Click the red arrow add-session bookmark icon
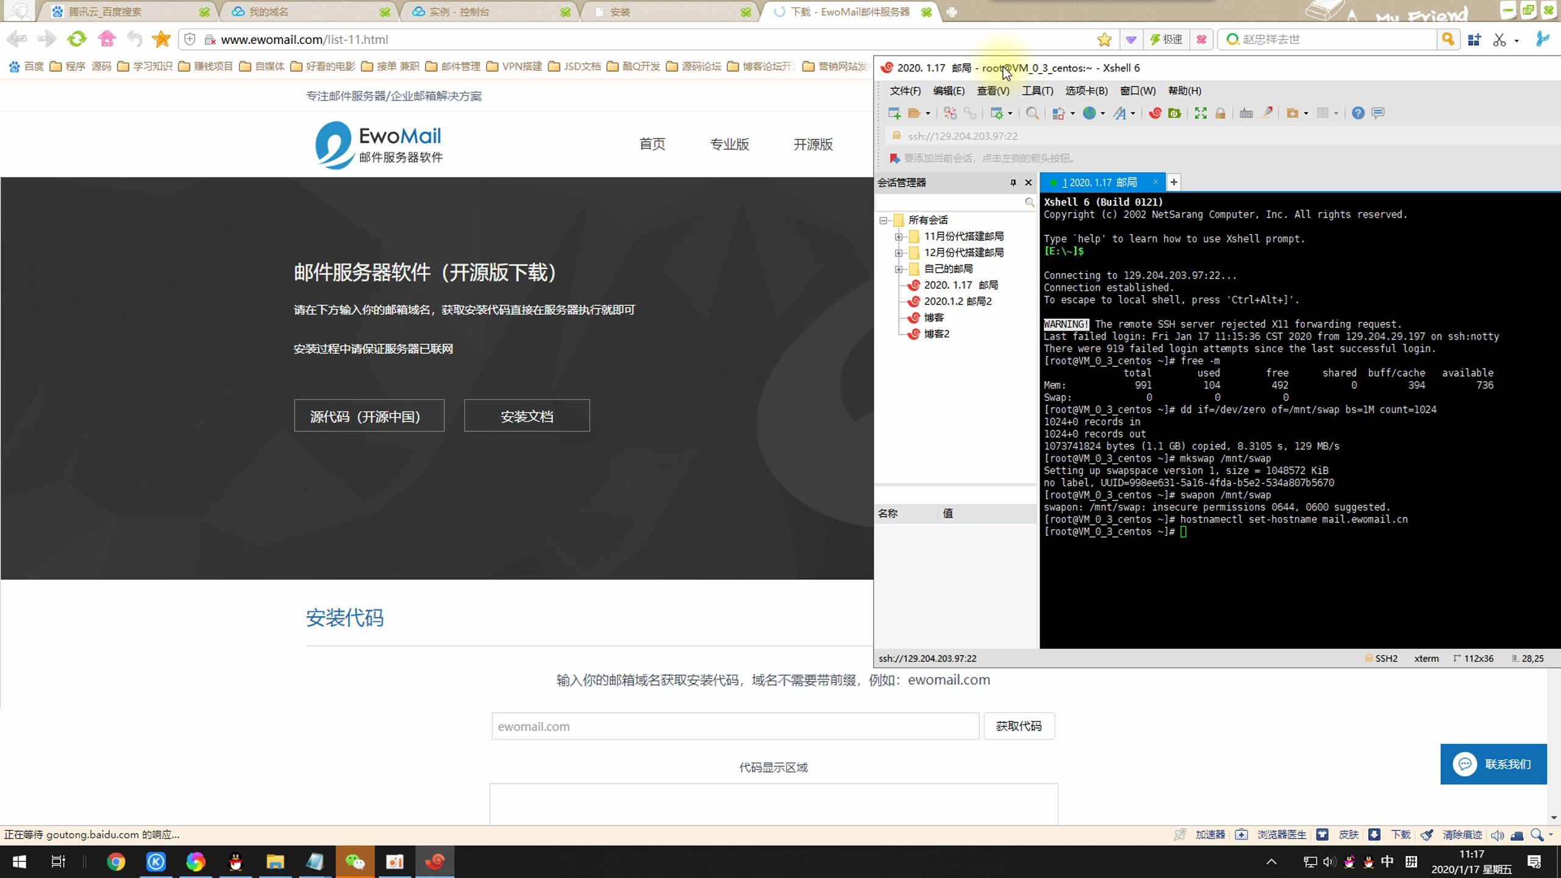Image resolution: width=1561 pixels, height=878 pixels. 895,159
